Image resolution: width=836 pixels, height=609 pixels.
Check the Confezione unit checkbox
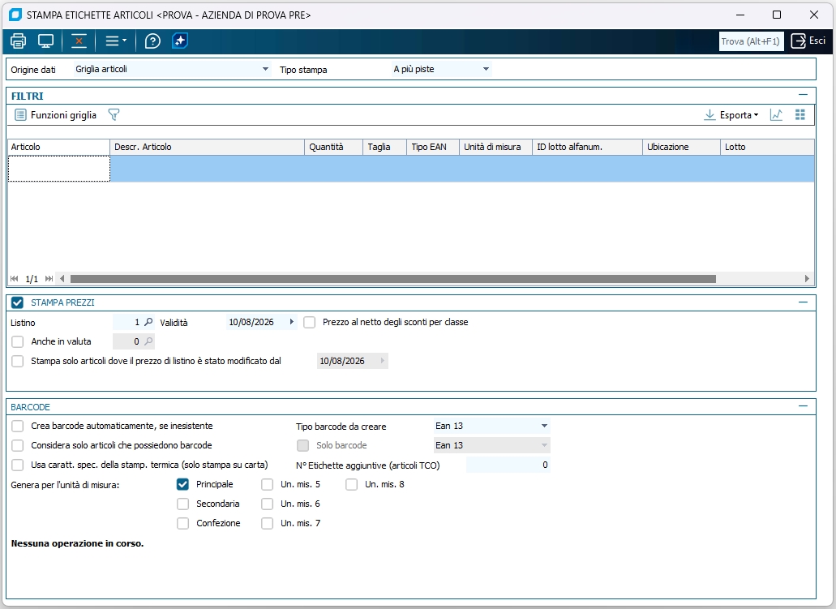183,524
